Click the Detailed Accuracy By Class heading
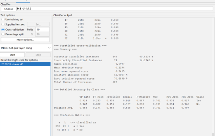This screenshot has width=215, height=136. [x=80, y=90]
